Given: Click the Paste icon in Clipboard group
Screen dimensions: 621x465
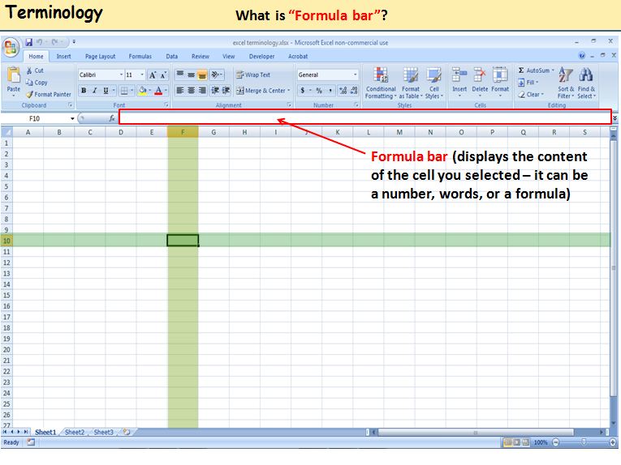Looking at the screenshot, I should pyautogui.click(x=13, y=76).
